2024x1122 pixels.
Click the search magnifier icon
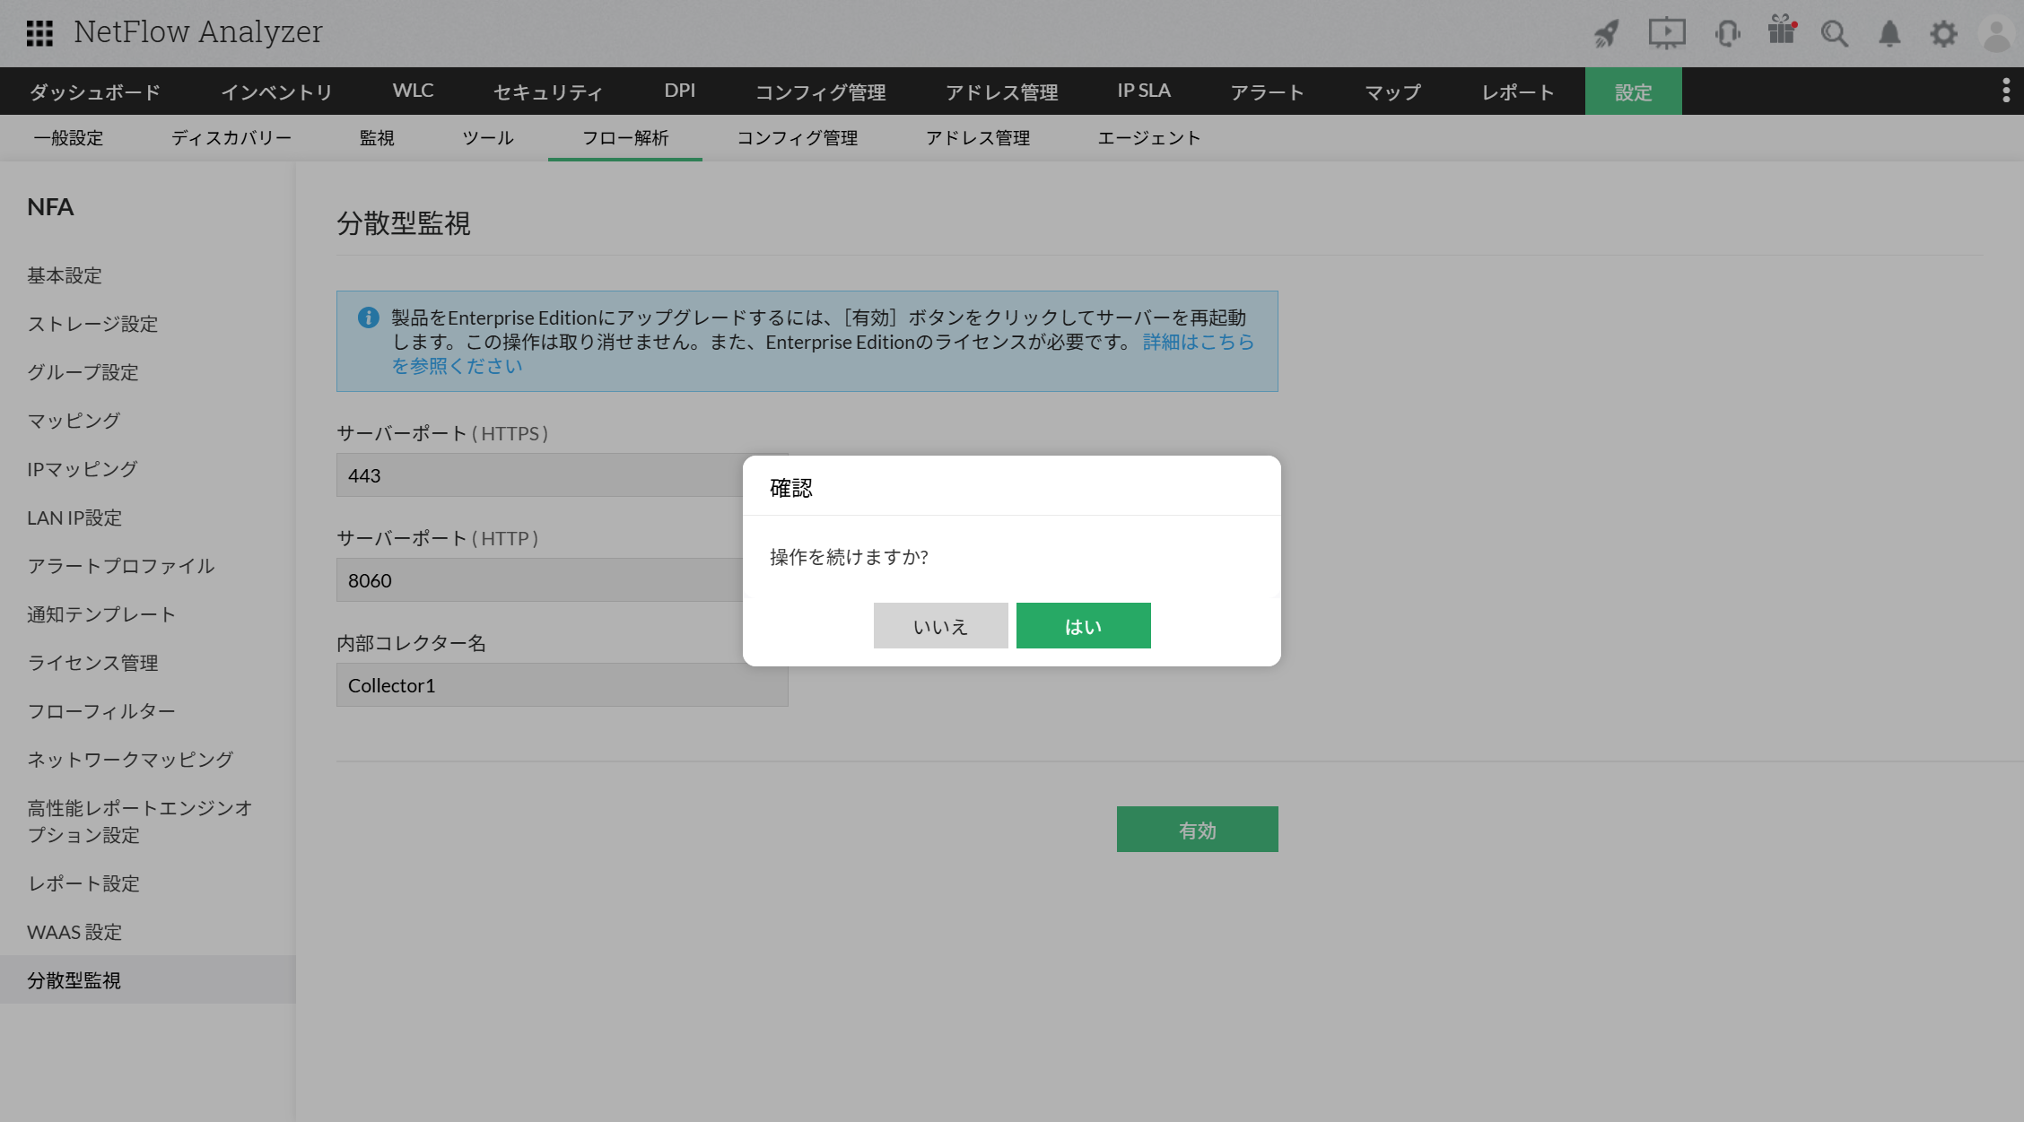(x=1835, y=34)
